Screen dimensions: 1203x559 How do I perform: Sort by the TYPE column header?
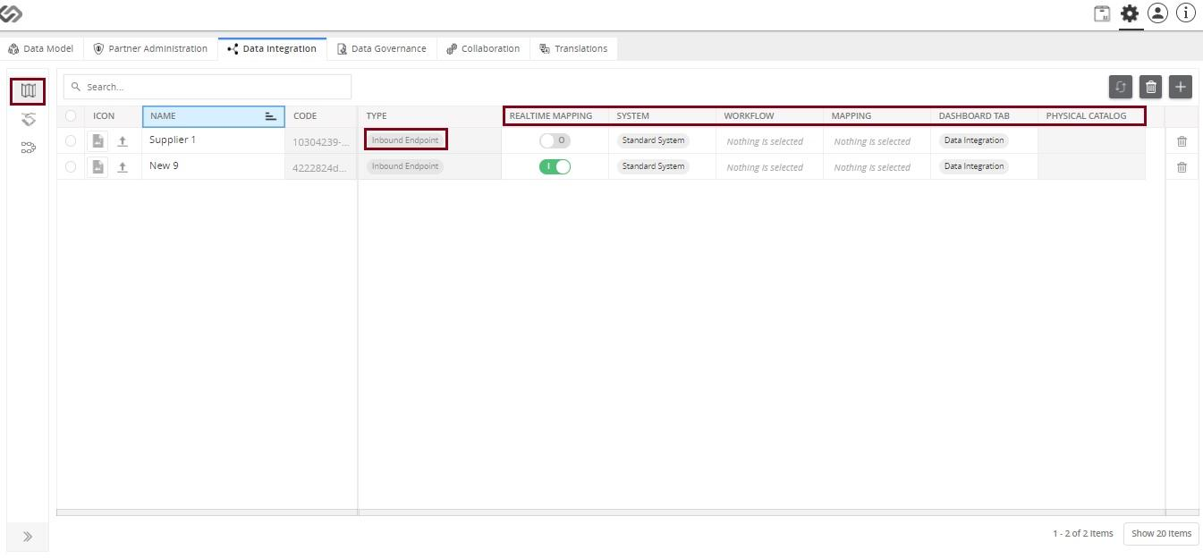click(x=429, y=116)
